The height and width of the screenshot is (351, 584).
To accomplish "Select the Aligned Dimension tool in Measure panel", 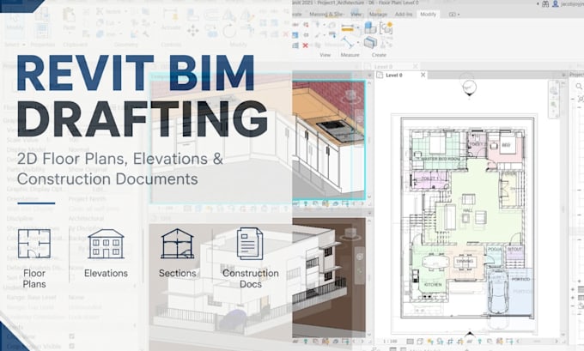I will 347,28.
